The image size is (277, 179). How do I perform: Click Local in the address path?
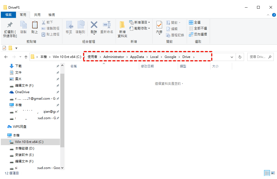tap(154, 57)
